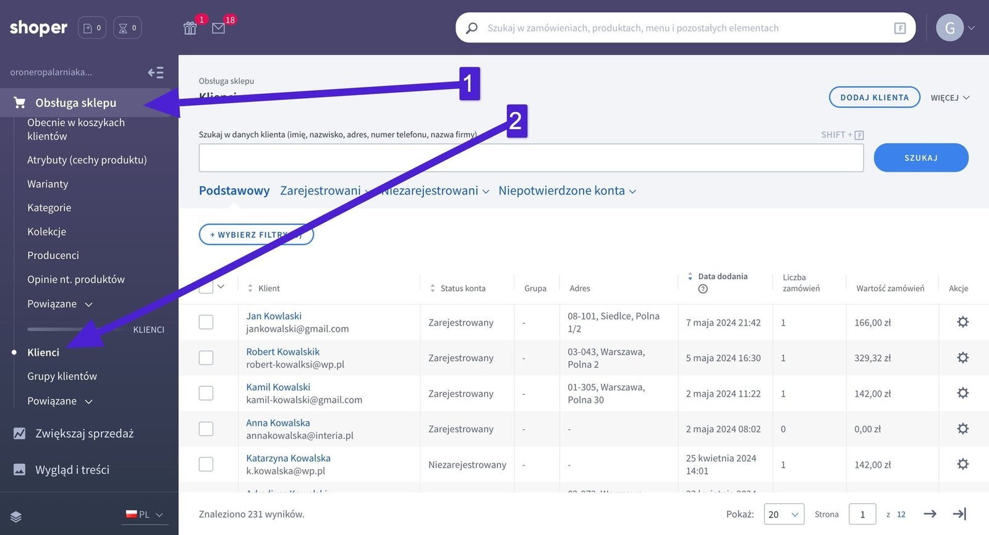Open the rows-per-page dropdown showing 20
Image resolution: width=989 pixels, height=535 pixels.
(784, 514)
